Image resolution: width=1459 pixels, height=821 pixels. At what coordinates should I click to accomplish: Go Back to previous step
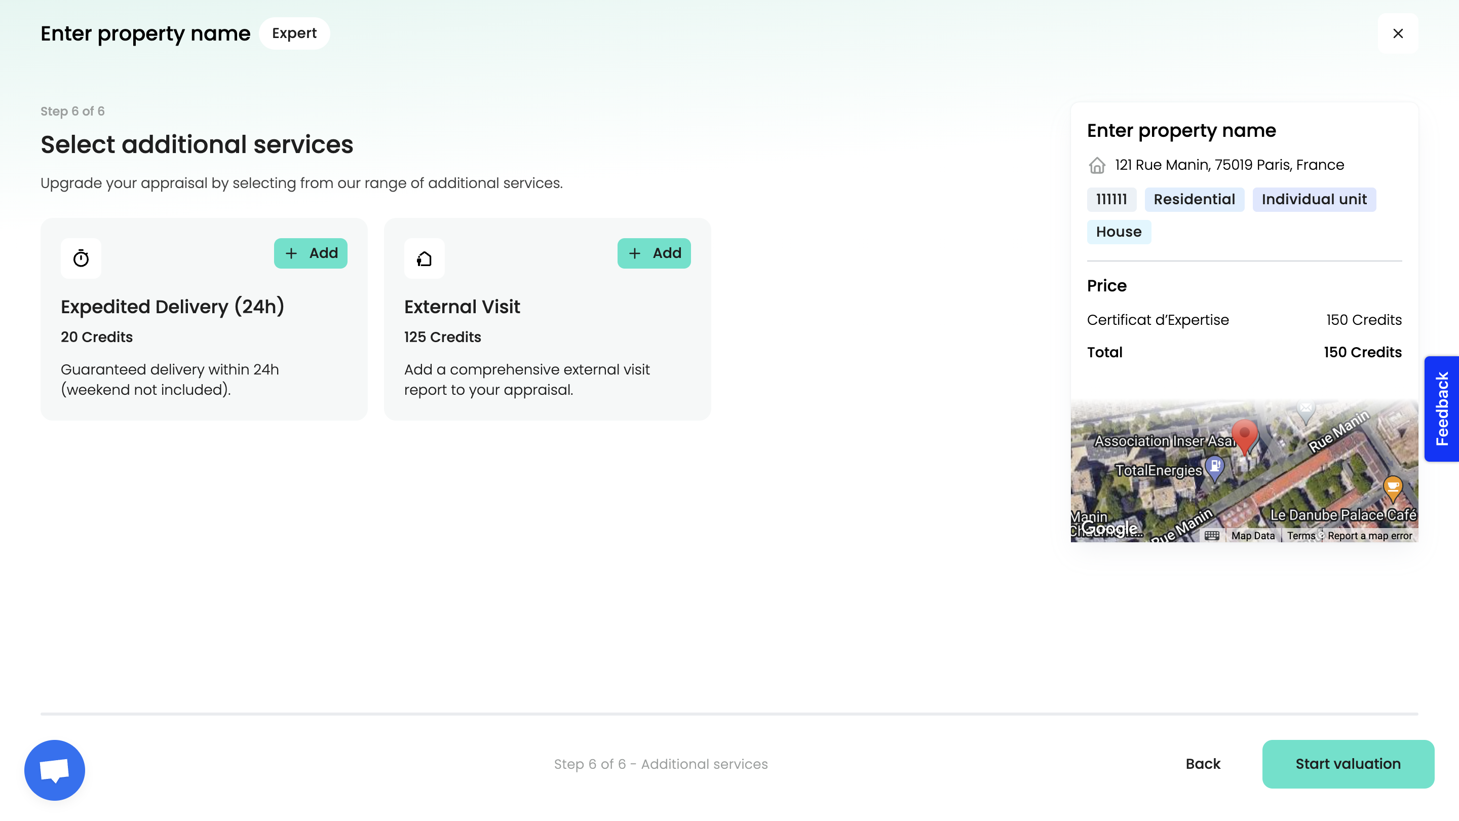(x=1203, y=764)
